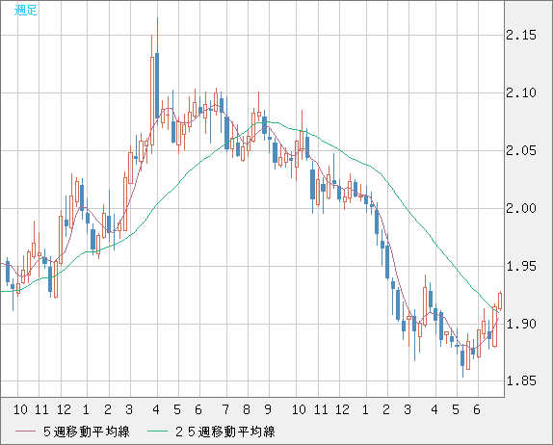This screenshot has height=445, width=553.
Task: Click the 1.95 price axis label
Action: (521, 266)
